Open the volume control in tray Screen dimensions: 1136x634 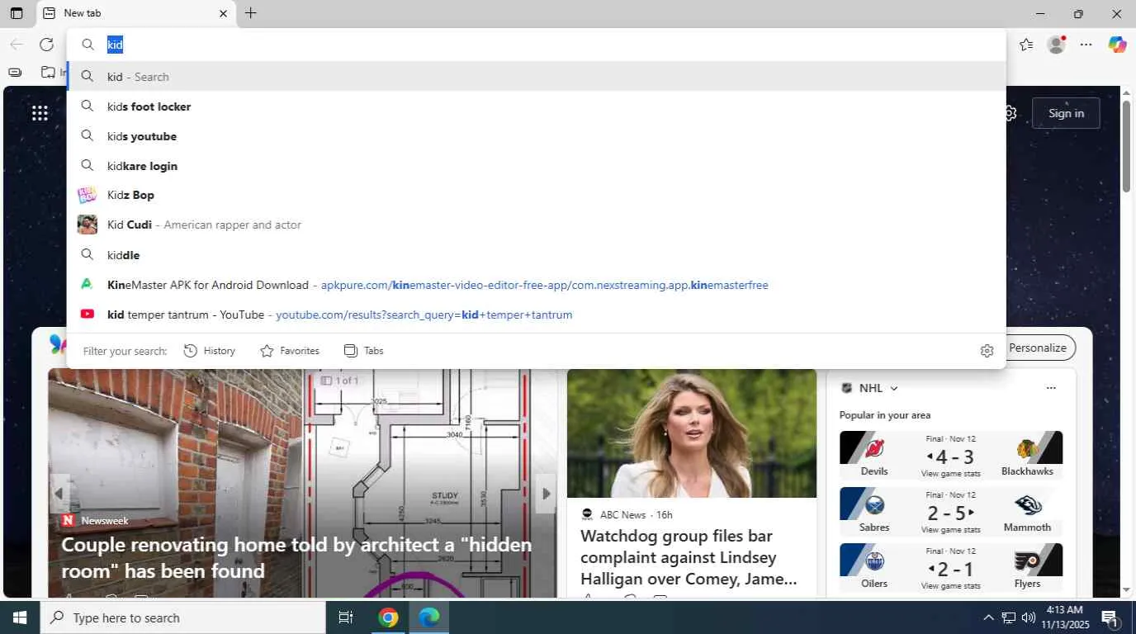coord(1029,617)
